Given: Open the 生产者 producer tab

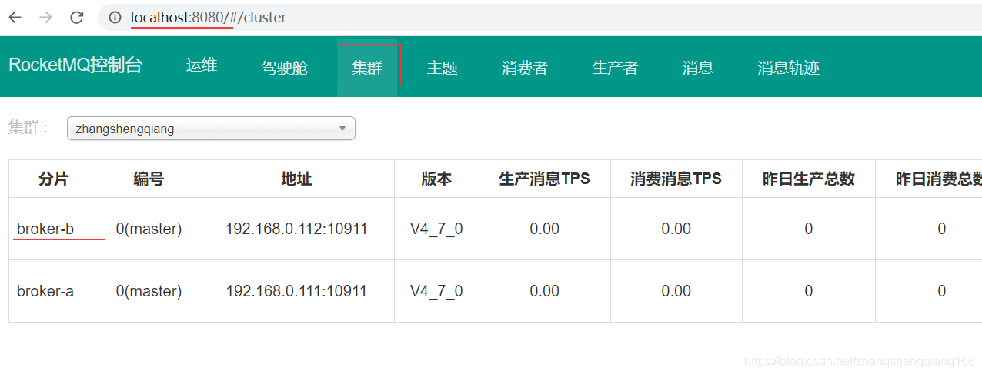Looking at the screenshot, I should [x=615, y=68].
